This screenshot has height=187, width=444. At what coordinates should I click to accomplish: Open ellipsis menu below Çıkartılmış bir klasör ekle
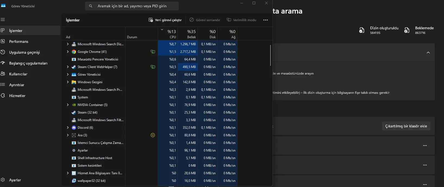pyautogui.click(x=425, y=146)
